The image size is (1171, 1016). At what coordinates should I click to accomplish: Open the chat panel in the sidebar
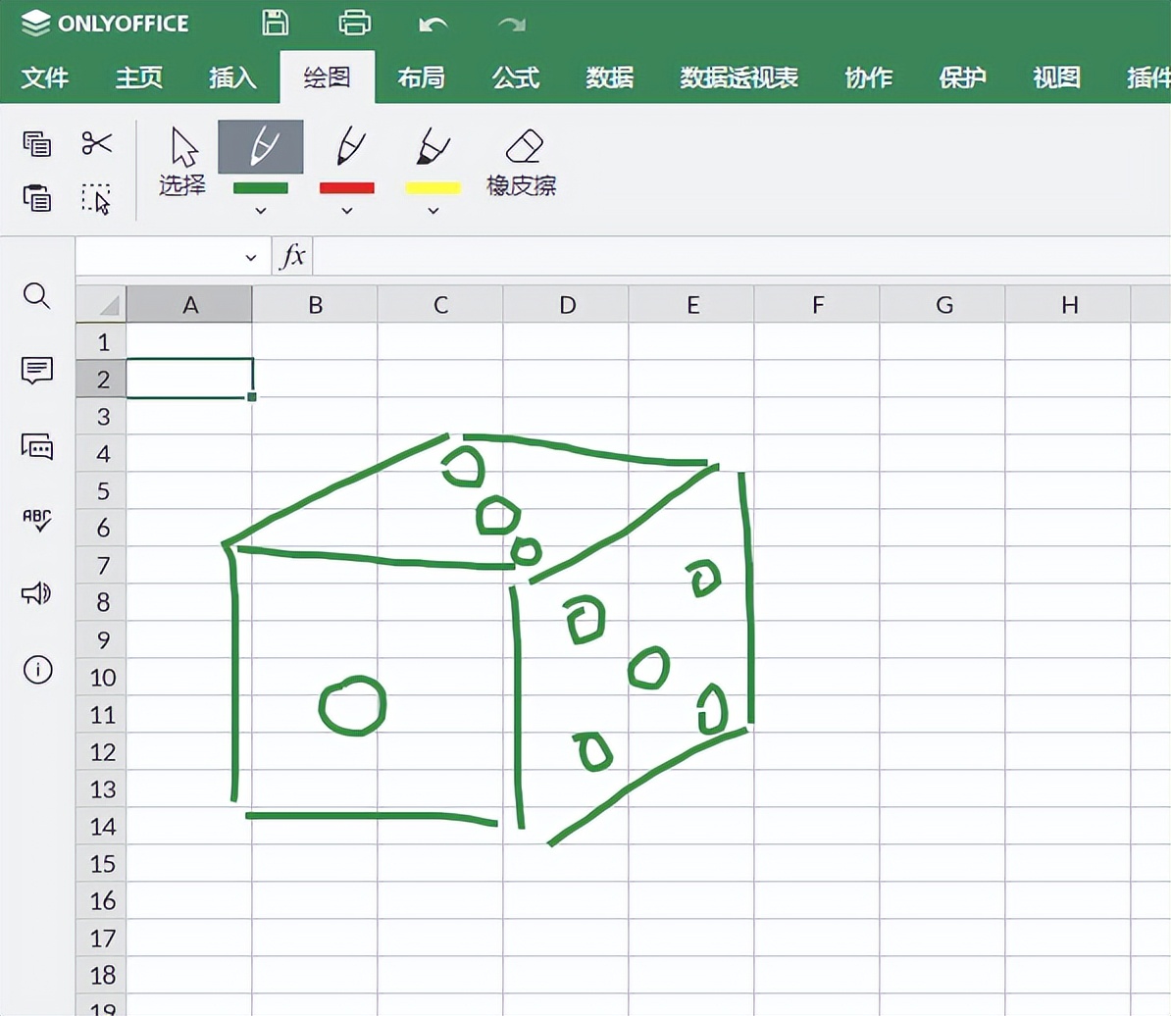tap(37, 446)
